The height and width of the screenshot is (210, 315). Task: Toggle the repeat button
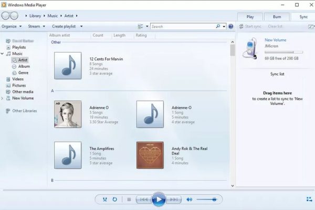pos(114,199)
